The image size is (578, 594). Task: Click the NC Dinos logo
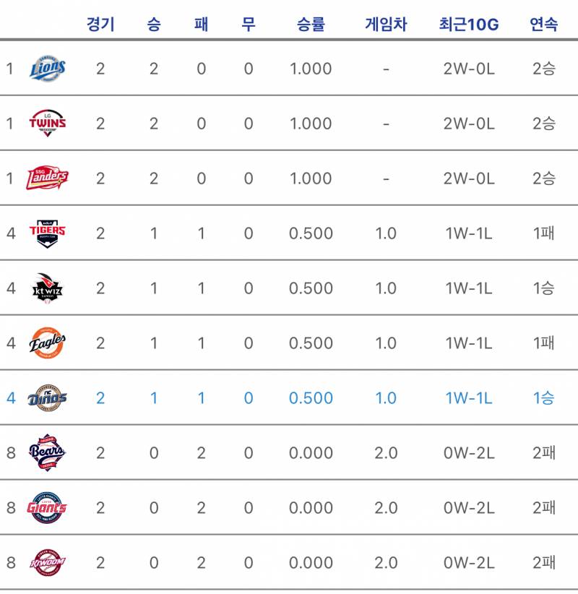[x=48, y=397]
